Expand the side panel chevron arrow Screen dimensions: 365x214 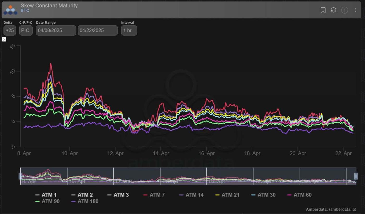pos(4,39)
